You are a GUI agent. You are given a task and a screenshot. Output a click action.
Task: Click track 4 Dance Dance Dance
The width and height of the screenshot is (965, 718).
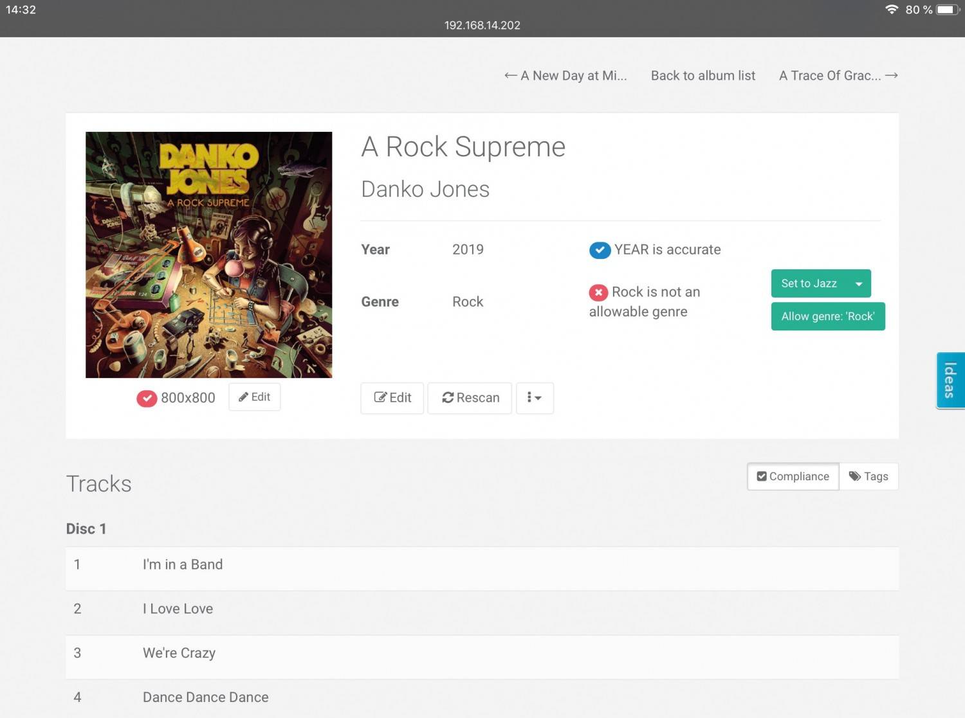tap(482, 699)
